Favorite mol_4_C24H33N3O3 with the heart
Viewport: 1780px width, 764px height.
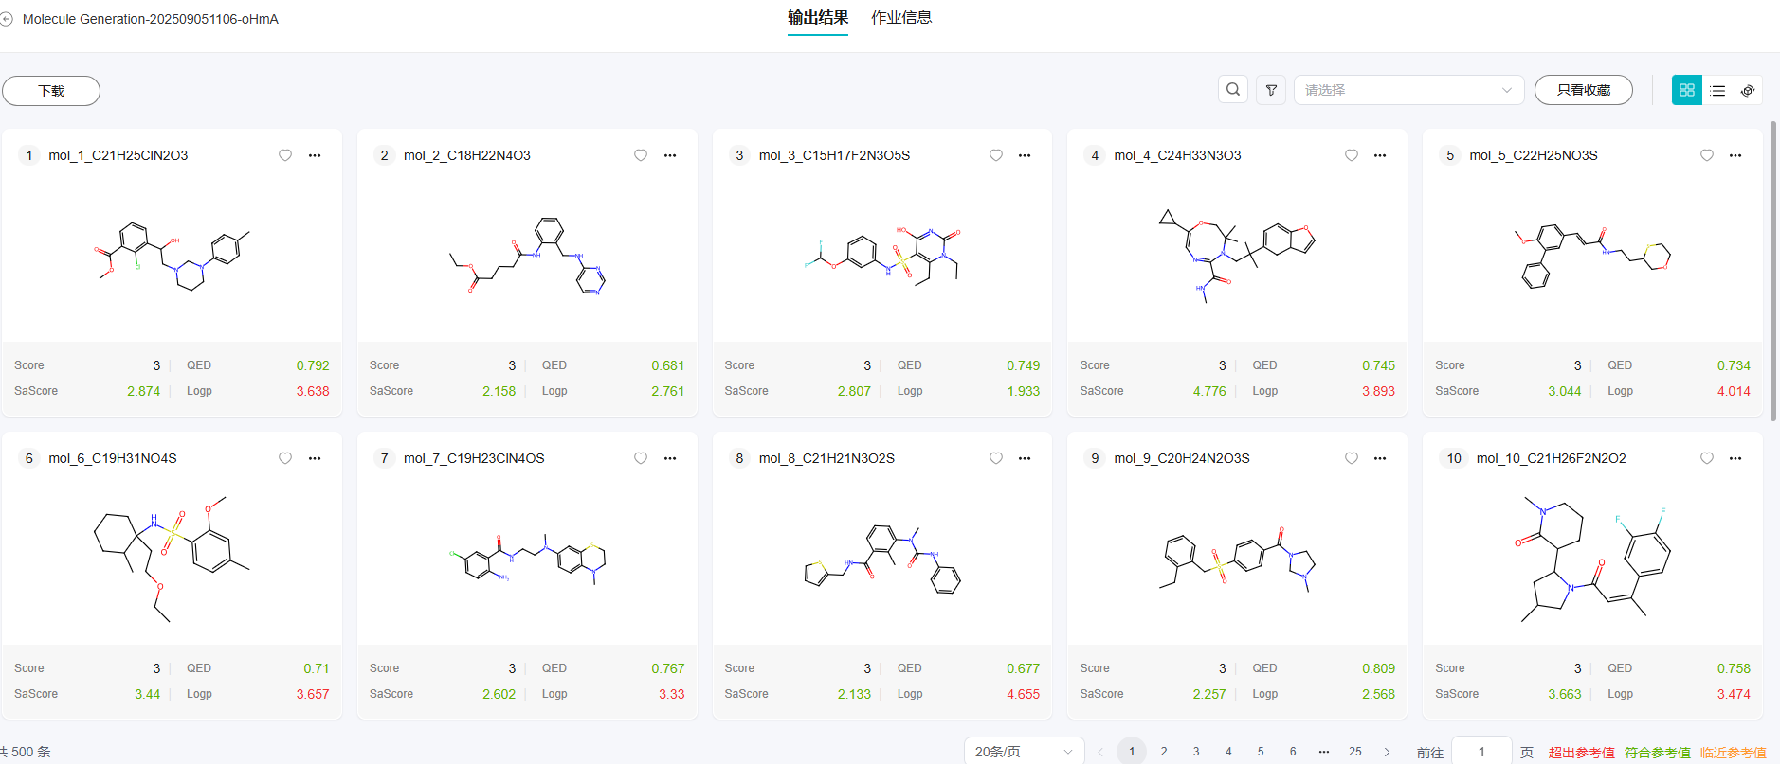[1352, 155]
